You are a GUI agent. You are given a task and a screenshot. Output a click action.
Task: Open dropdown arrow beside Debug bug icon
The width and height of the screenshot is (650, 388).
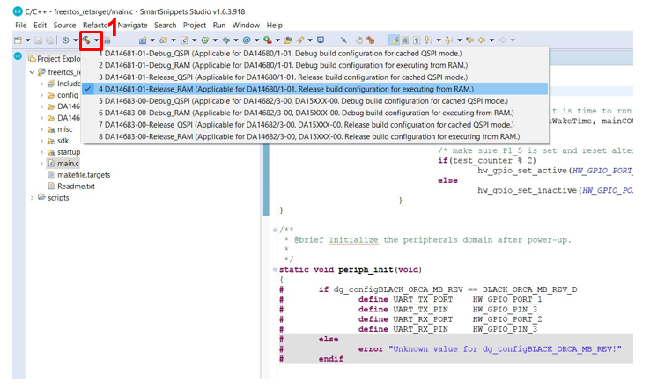[236, 40]
